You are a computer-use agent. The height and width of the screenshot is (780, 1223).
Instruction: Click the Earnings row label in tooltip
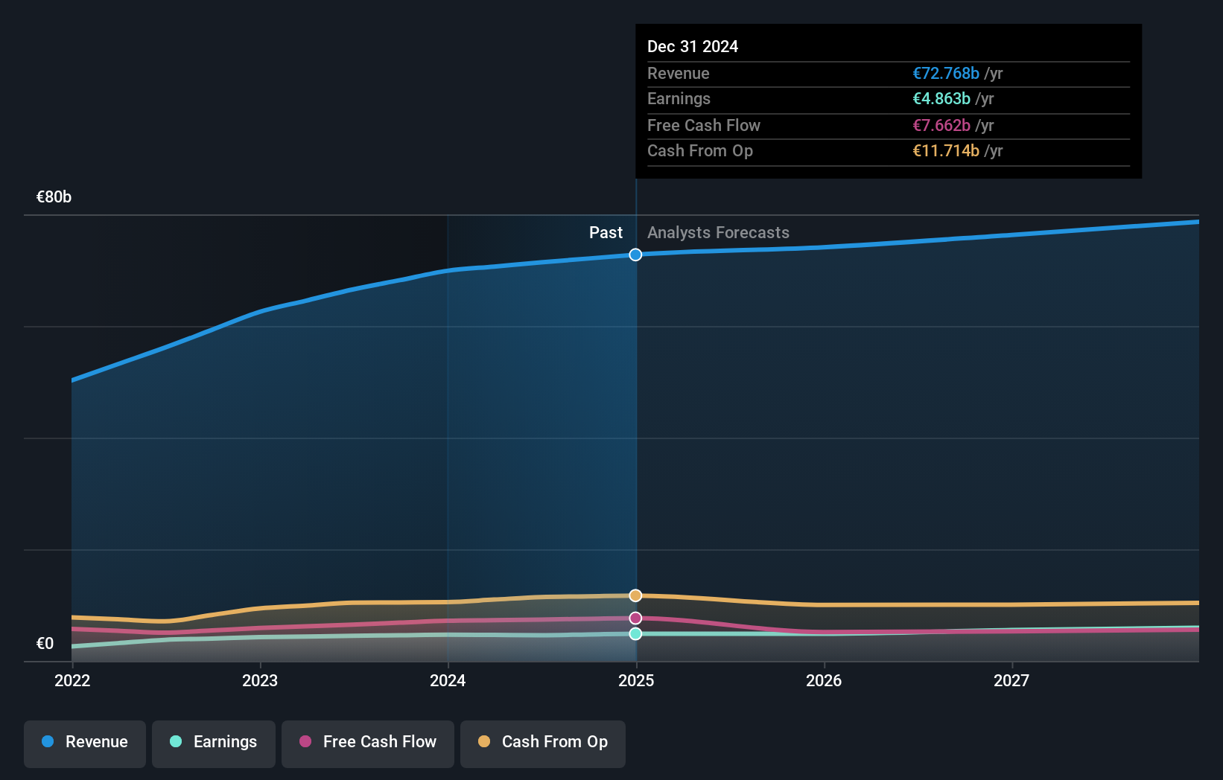pyautogui.click(x=679, y=99)
